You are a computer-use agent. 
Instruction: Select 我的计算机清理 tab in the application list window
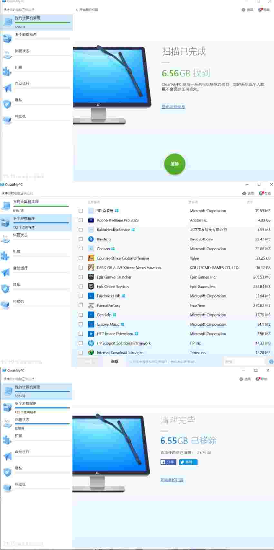[36, 206]
